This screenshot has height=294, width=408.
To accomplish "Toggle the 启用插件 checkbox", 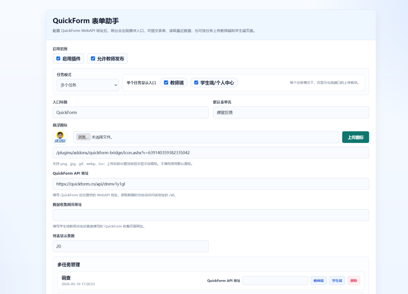I will (x=58, y=59).
